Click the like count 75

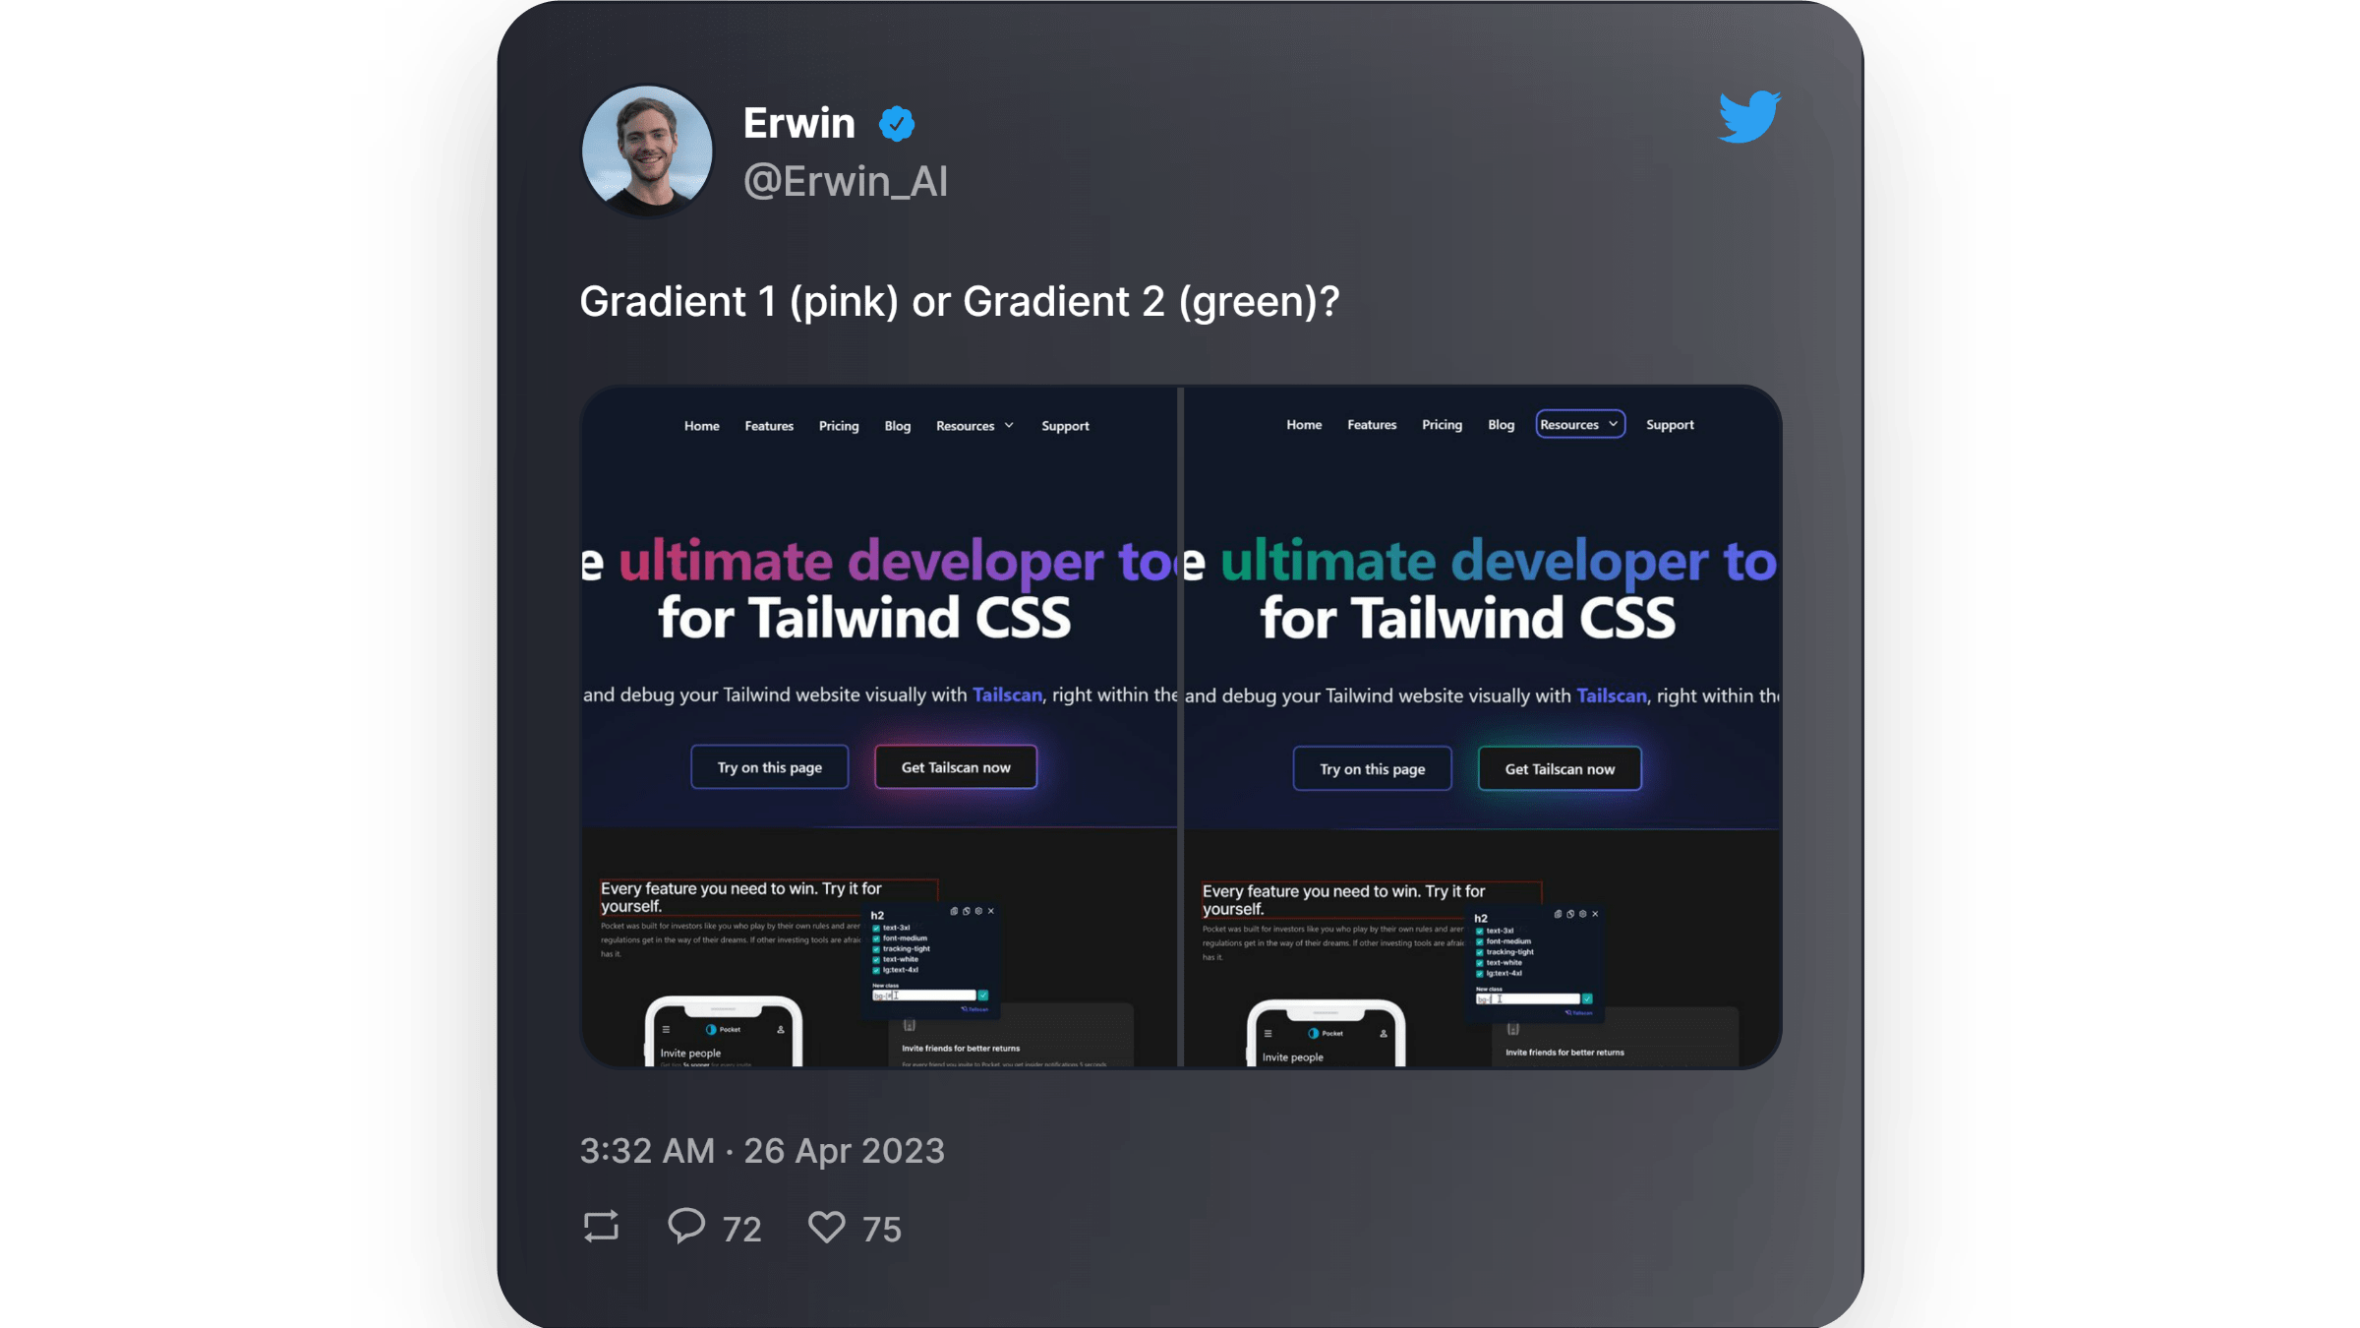[880, 1228]
